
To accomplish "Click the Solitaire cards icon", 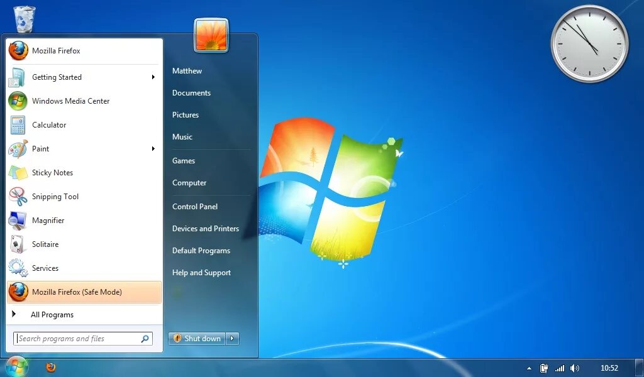I will [18, 244].
